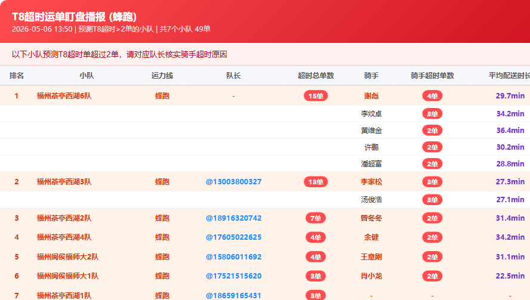Select average time 27.1min
Viewport: 530px width, 300px height.
[510, 200]
